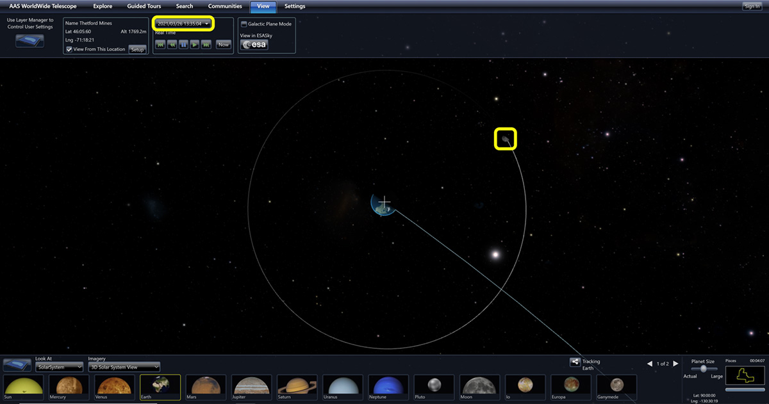The image size is (769, 404).
Task: Pause time with the pause button
Action: [183, 45]
